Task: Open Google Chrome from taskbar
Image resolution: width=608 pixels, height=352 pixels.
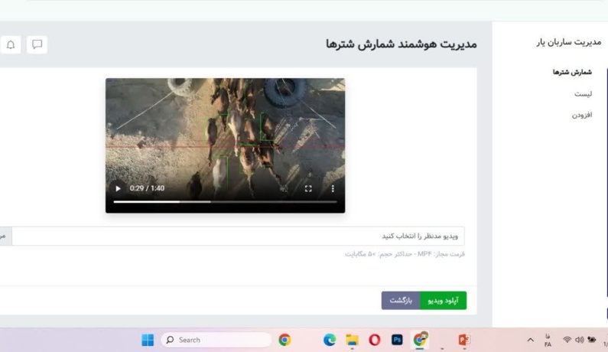Action: click(284, 340)
